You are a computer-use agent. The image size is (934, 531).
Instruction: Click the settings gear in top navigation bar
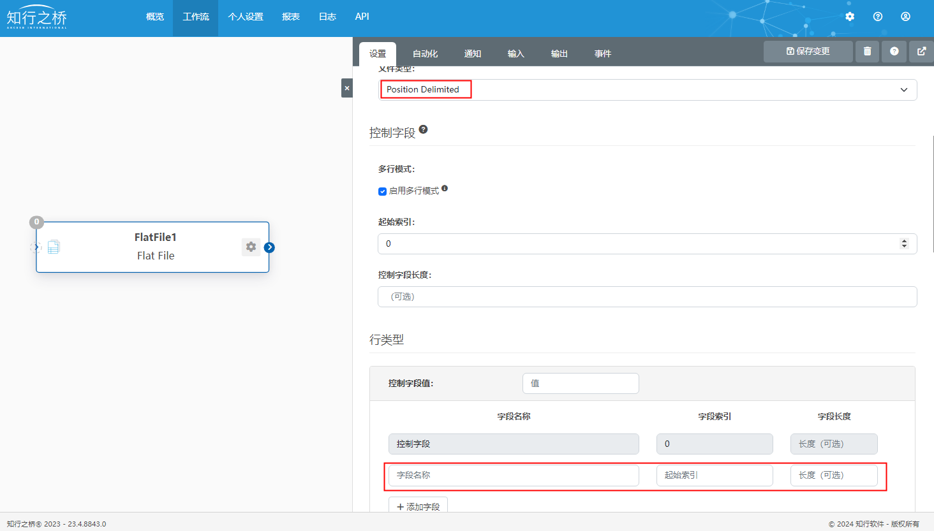point(850,17)
